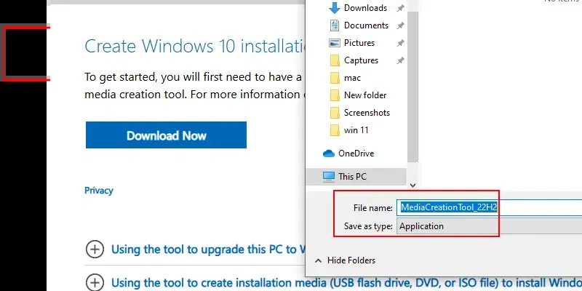Click the Documents folder icon
The width and height of the screenshot is (582, 291).
(335, 25)
